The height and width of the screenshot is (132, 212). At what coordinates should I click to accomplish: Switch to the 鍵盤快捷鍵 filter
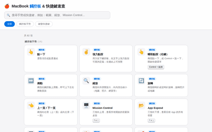(x=44, y=24)
